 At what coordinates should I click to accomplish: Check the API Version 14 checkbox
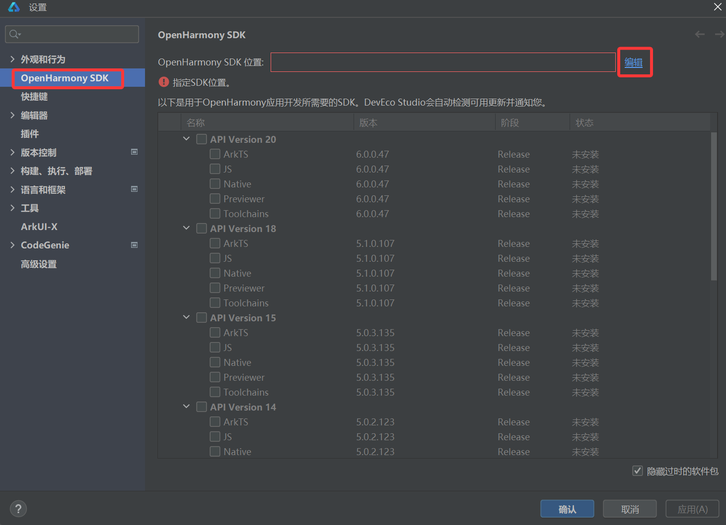click(x=202, y=407)
